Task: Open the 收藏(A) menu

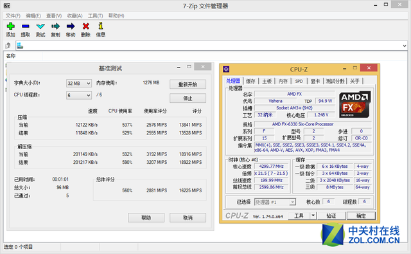Action: click(x=74, y=15)
